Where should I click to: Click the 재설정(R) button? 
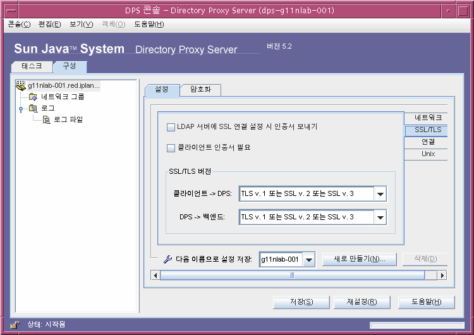(362, 302)
